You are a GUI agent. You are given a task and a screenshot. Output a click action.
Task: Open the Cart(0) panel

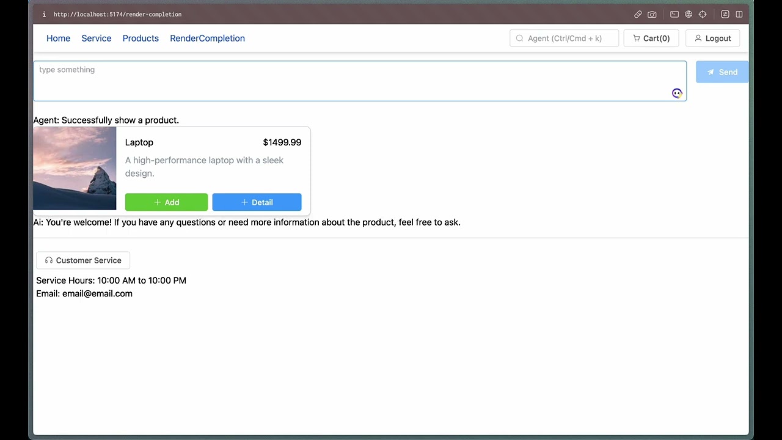651,38
